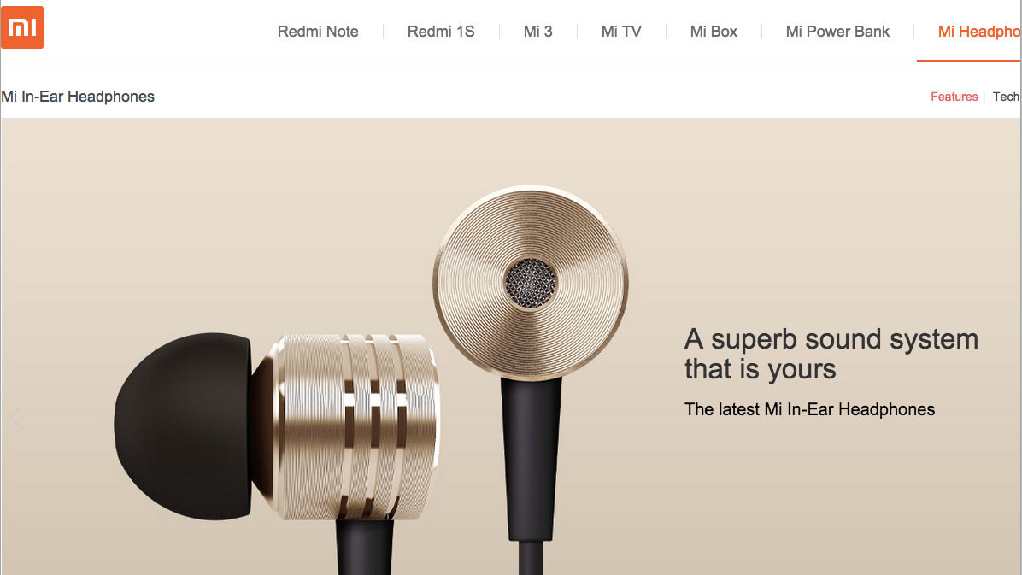Screen dimensions: 1022x575
Task: Go to the Mi Power Bank page
Action: (x=837, y=32)
